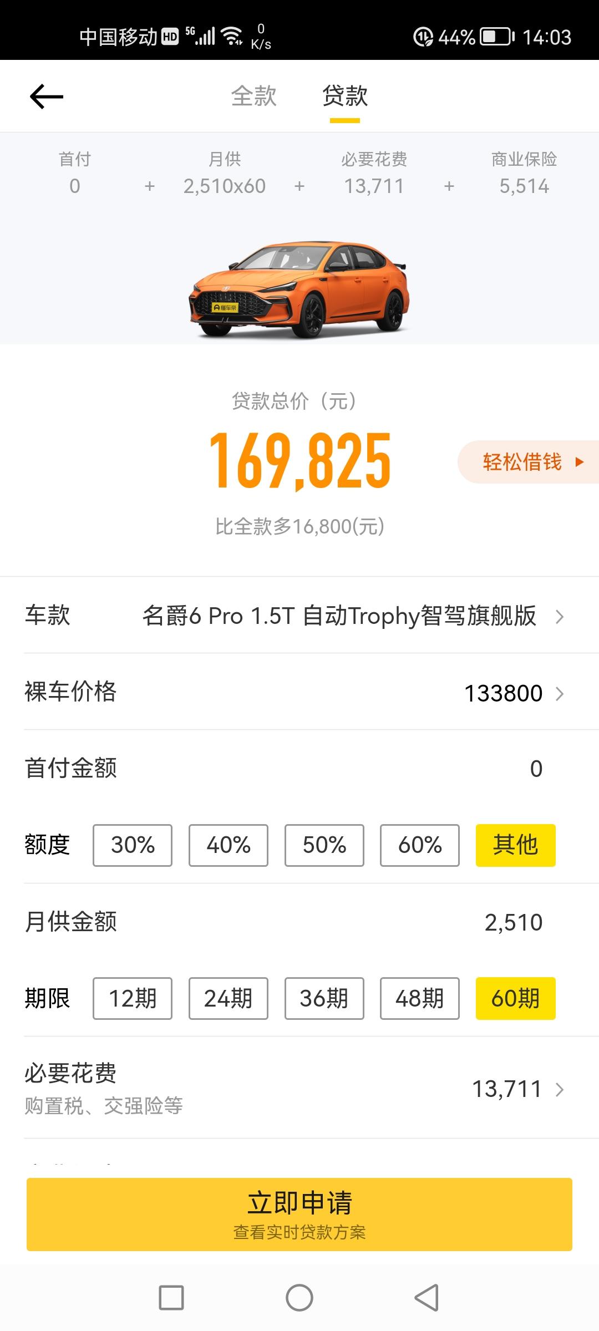This screenshot has height=1331, width=599.
Task: Tap the 立即申请 button
Action: [x=299, y=1215]
